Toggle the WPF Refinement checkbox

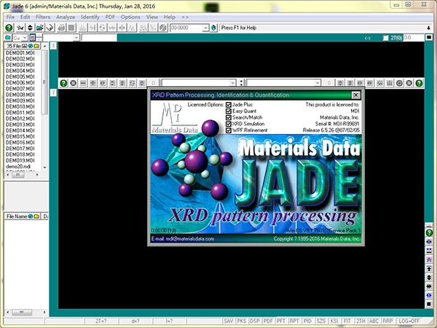(229, 130)
